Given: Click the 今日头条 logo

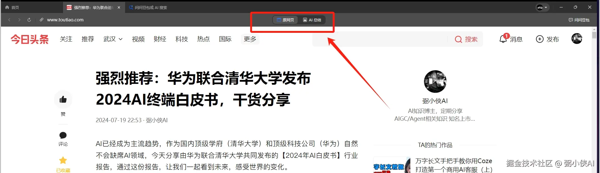Looking at the screenshot, I should (x=30, y=39).
